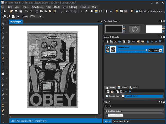This screenshot has height=124, width=166.
Task: Open the Adjustments menu
Action: click(38, 7)
